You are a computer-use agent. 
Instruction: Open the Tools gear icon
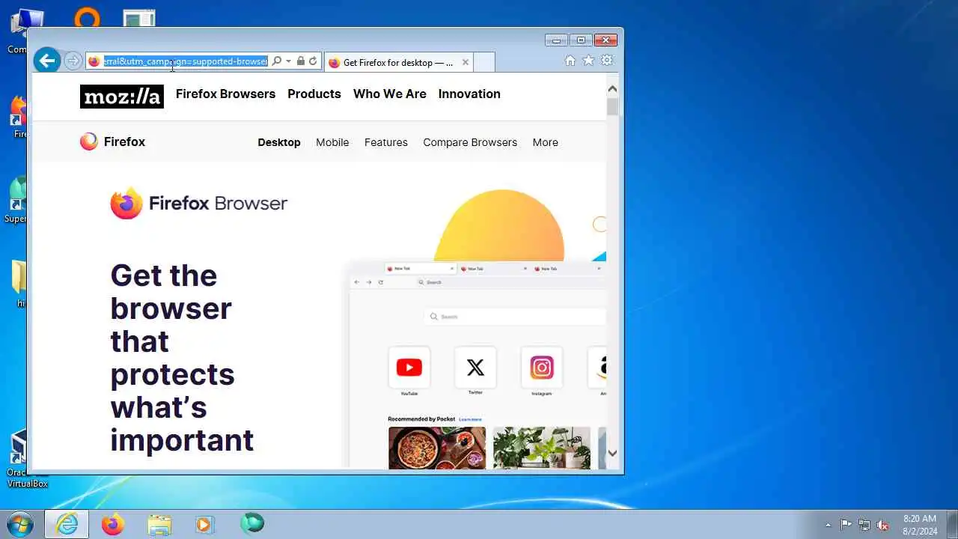click(x=607, y=61)
